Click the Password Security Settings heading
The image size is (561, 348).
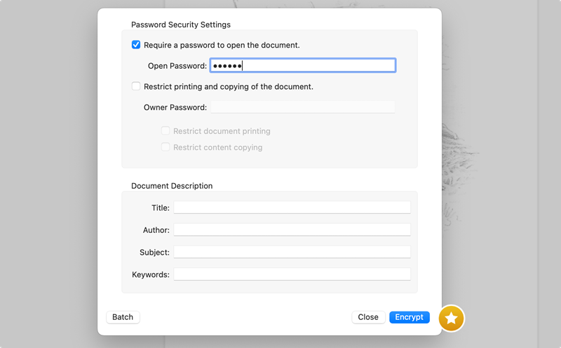point(181,25)
